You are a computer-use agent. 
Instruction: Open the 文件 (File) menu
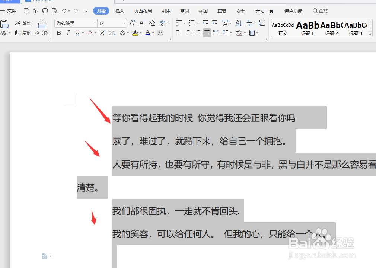(x=9, y=11)
